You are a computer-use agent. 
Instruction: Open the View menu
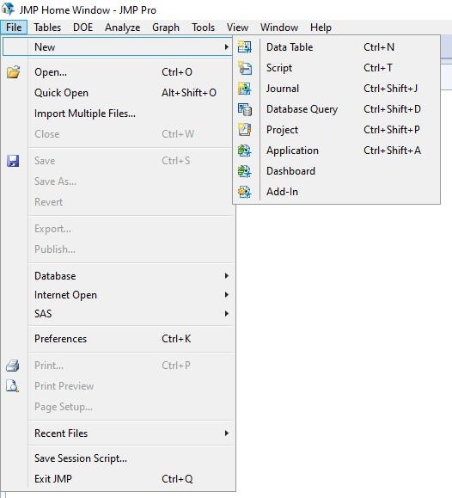237,28
